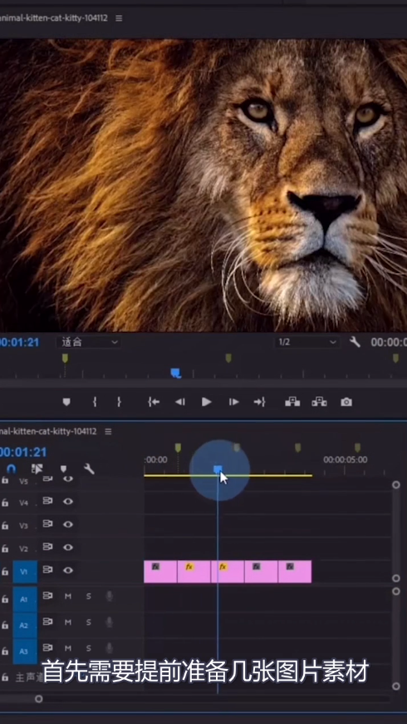Click the Mark Out bracket icon
The width and height of the screenshot is (407, 724).
click(x=119, y=402)
